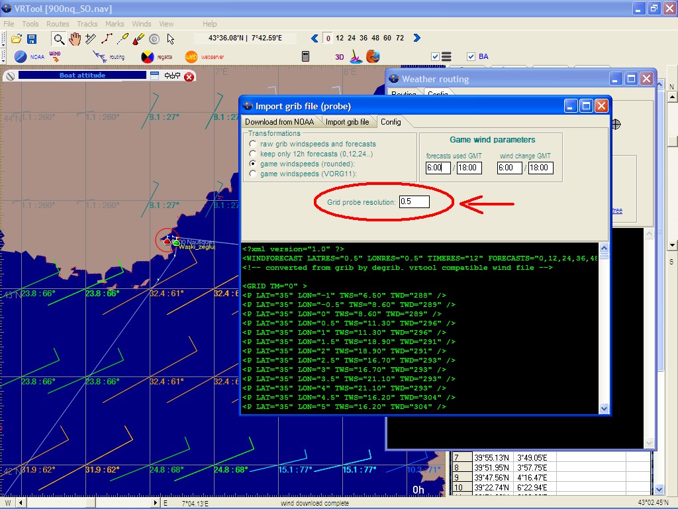The width and height of the screenshot is (678, 509).
Task: Switch to 3D view
Action: [x=339, y=57]
